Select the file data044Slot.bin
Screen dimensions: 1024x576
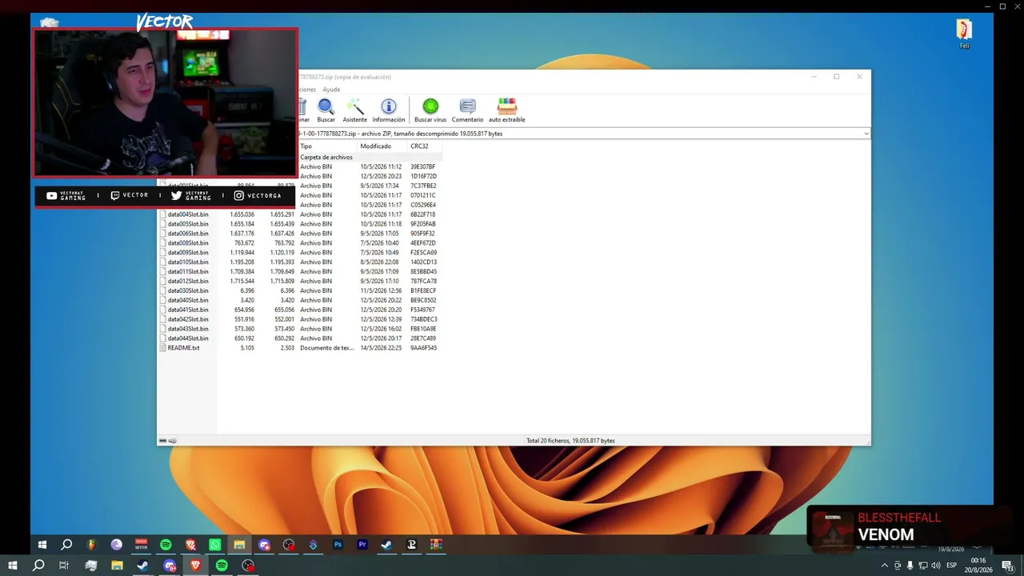pyautogui.click(x=187, y=338)
